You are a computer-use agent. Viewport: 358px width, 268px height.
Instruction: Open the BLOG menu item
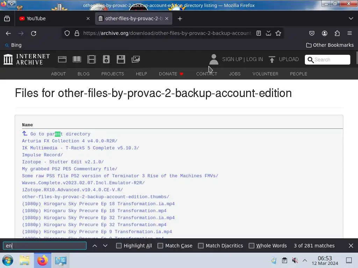(x=84, y=74)
